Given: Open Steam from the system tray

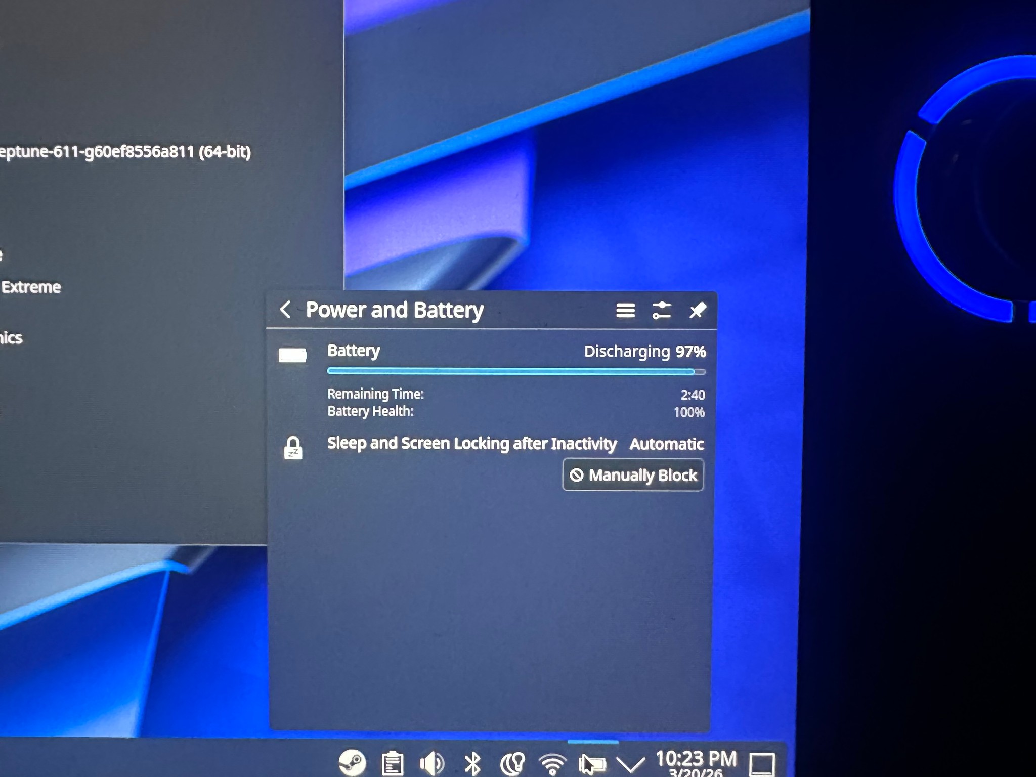Looking at the screenshot, I should click(x=352, y=762).
